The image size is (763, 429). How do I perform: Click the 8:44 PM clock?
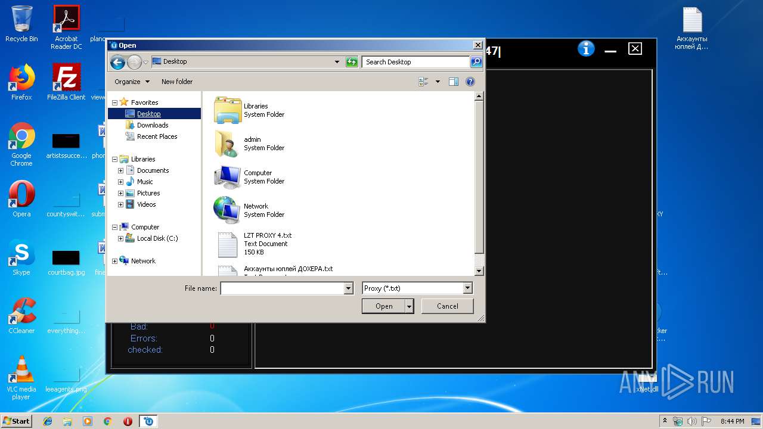732,421
